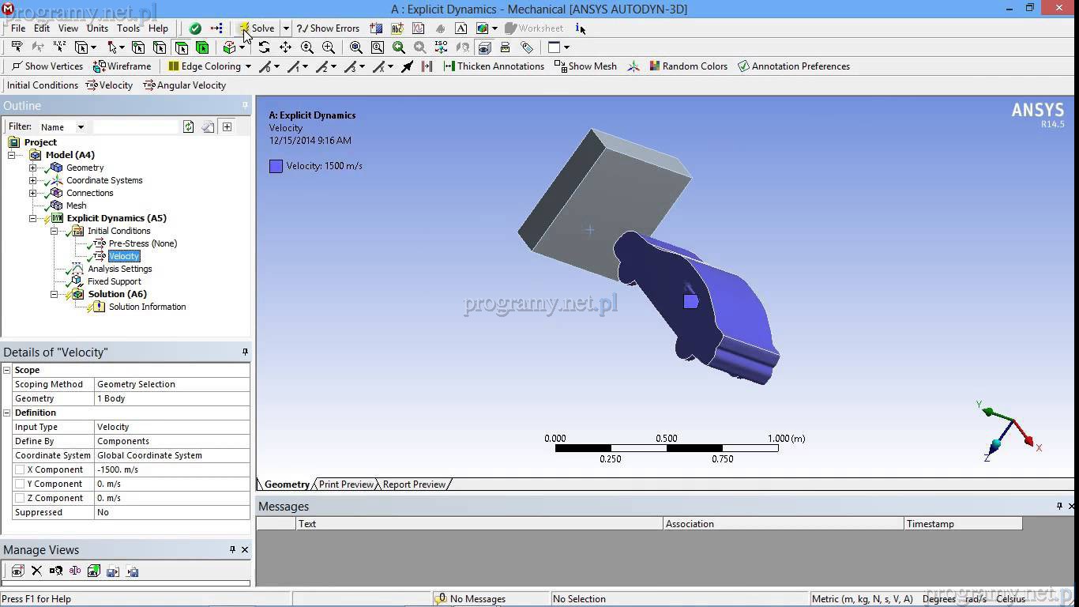The image size is (1079, 607).
Task: Click the Velocity legend color swatch
Action: (276, 166)
